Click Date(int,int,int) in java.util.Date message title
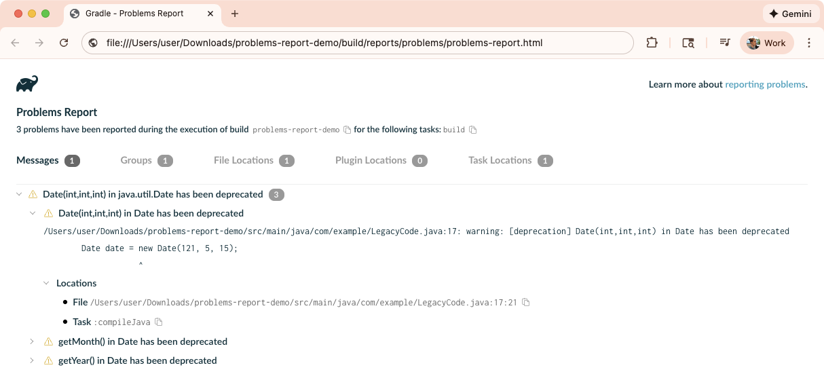The height and width of the screenshot is (376, 824). [153, 195]
